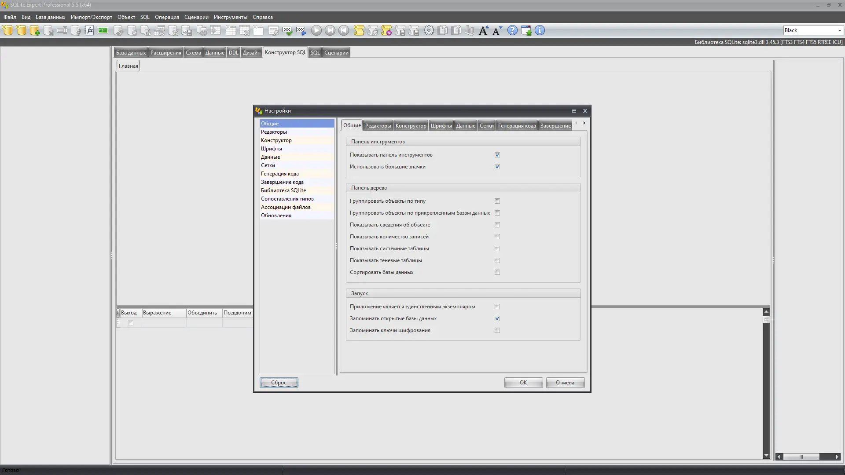
Task: Open the Инструменты menu
Action: pos(230,17)
